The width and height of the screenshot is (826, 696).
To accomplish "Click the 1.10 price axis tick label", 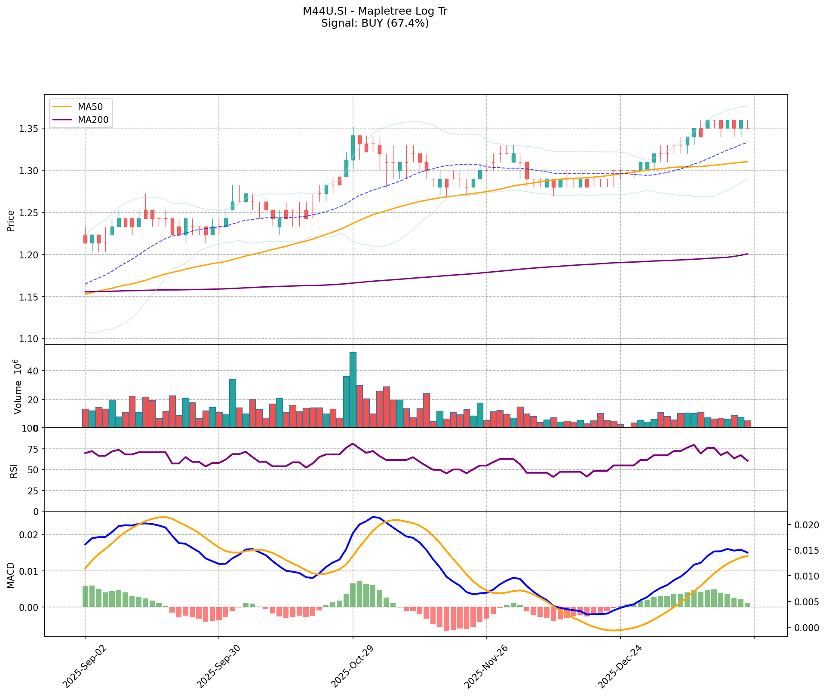I will [29, 339].
